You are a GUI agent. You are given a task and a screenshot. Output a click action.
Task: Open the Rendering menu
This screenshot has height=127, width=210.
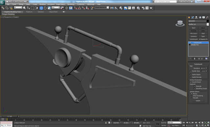pyautogui.click(x=71, y=4)
